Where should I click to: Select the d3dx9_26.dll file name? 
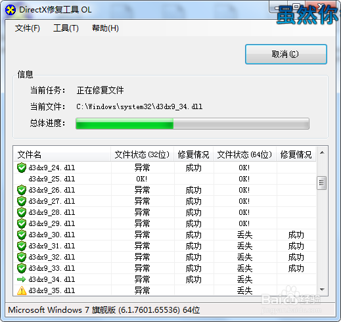[x=52, y=190]
